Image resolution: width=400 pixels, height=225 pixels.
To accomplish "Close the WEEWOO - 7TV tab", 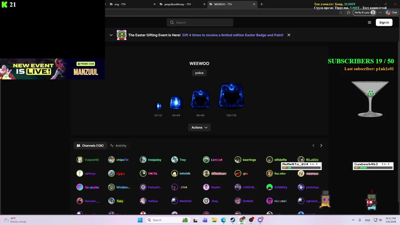I will pos(254,4).
